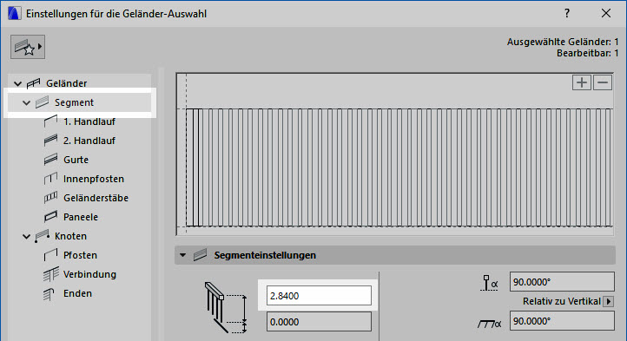
Task: Collapse the Geländer tree node
Action: pyautogui.click(x=17, y=83)
